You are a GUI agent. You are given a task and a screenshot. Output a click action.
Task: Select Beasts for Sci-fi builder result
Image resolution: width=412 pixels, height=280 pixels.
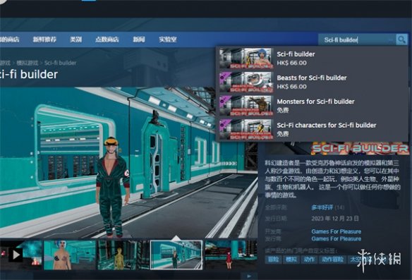click(313, 82)
